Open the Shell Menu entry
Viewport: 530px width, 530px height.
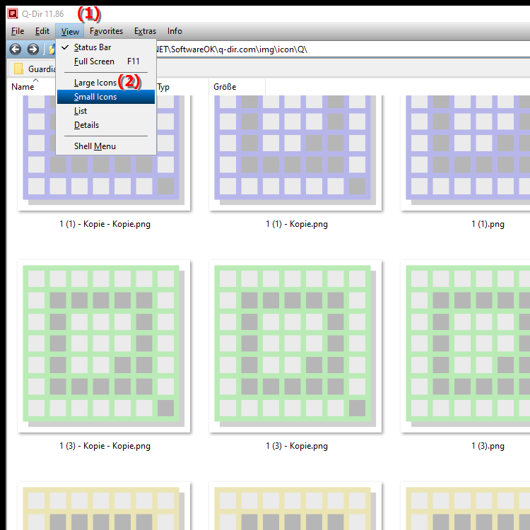pyautogui.click(x=106, y=146)
